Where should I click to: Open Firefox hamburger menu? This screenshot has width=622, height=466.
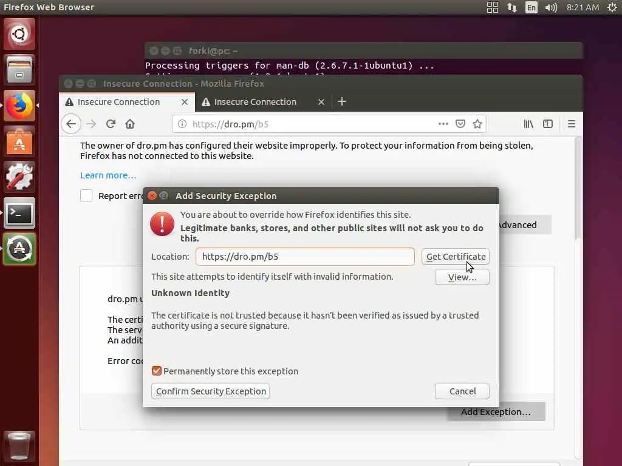(571, 124)
